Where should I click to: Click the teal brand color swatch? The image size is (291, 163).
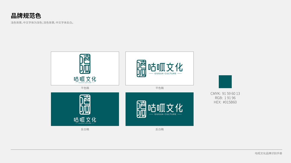coord(225,82)
